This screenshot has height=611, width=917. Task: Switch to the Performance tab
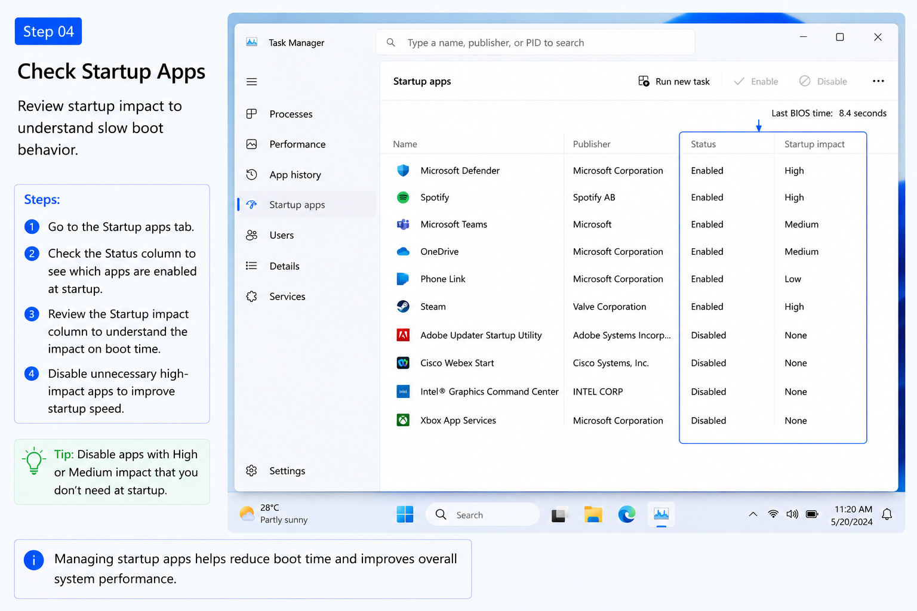coord(307,144)
